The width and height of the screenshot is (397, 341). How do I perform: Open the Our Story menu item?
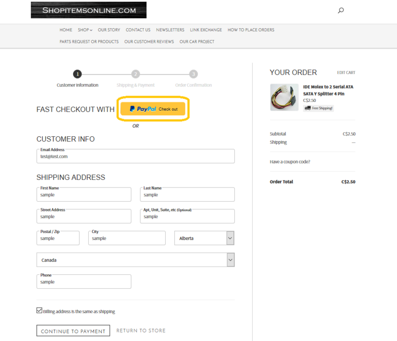(109, 30)
